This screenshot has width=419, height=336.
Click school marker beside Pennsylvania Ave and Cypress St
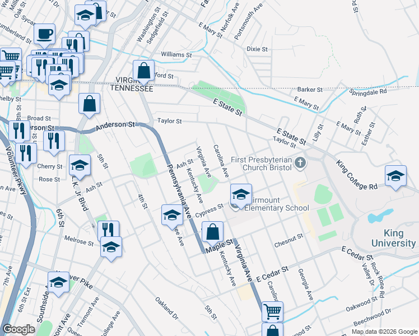pyautogui.click(x=172, y=216)
